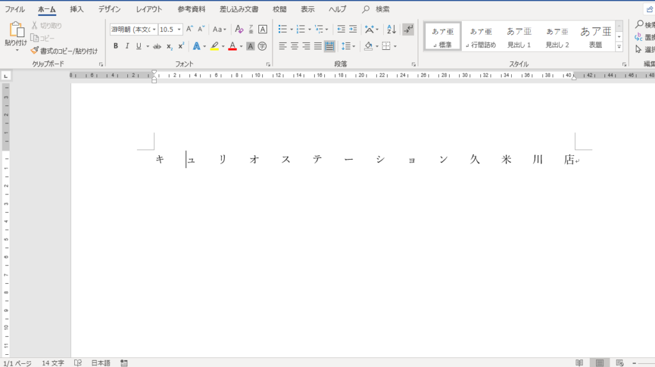Toggle italic formatting (I)
Screen dimensions: 655x367
127,46
